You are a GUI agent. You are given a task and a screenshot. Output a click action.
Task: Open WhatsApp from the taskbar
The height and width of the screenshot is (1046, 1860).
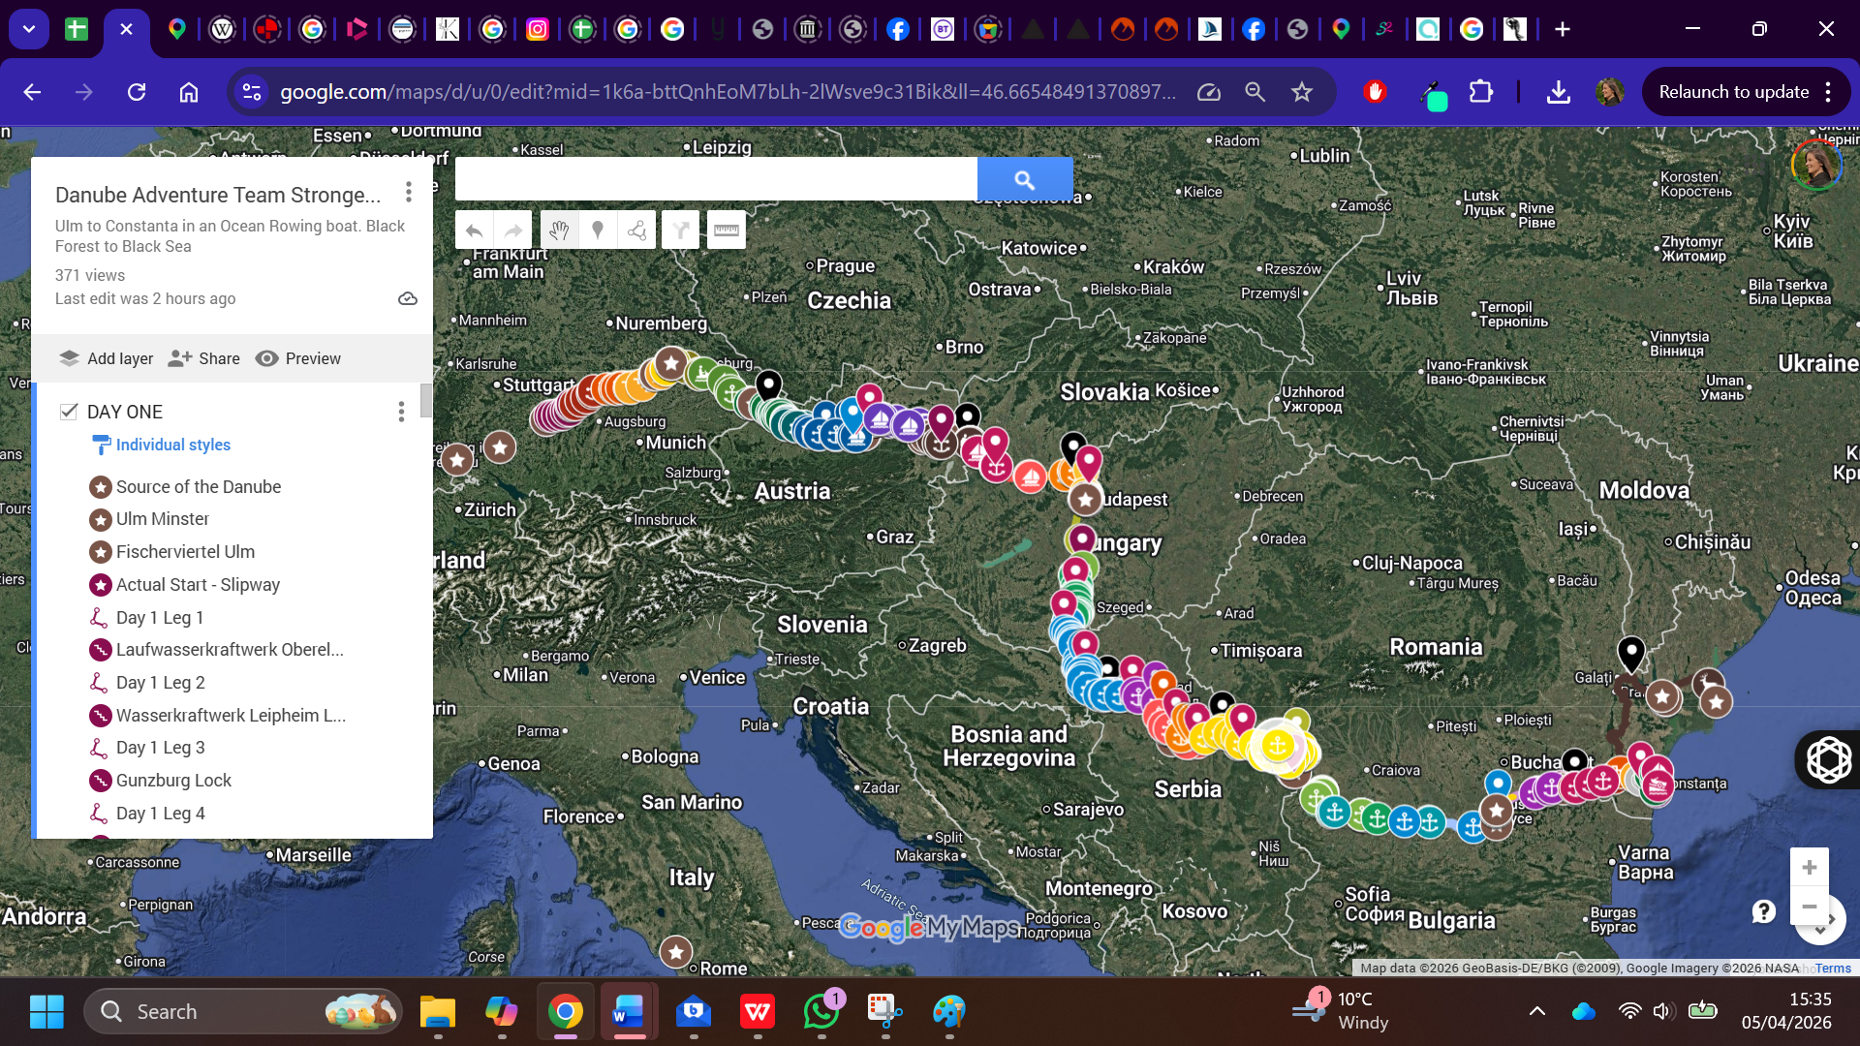821,1012
